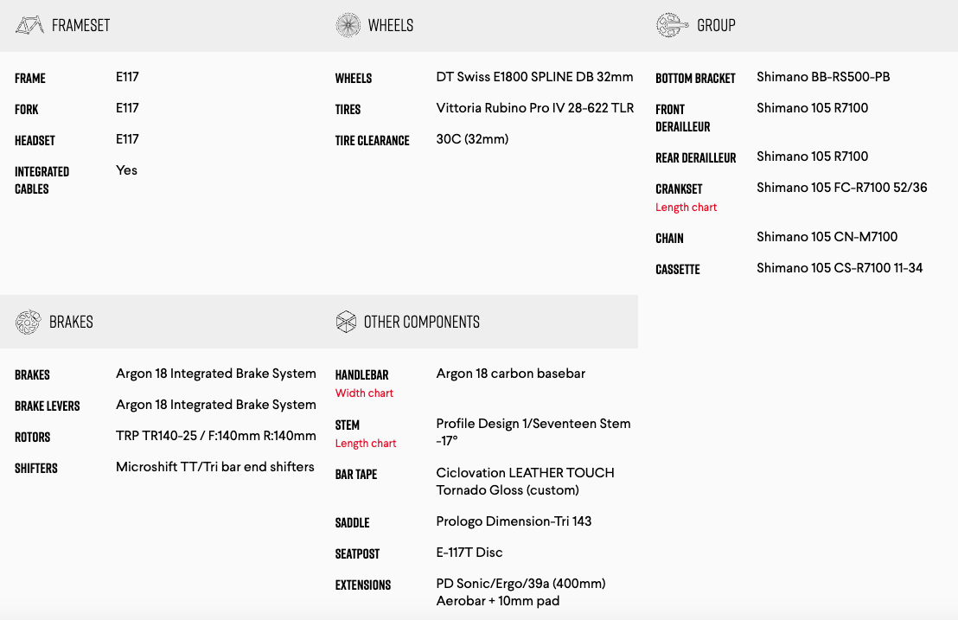This screenshot has width=958, height=620.
Task: Select the Wheels section heading
Action: [390, 25]
